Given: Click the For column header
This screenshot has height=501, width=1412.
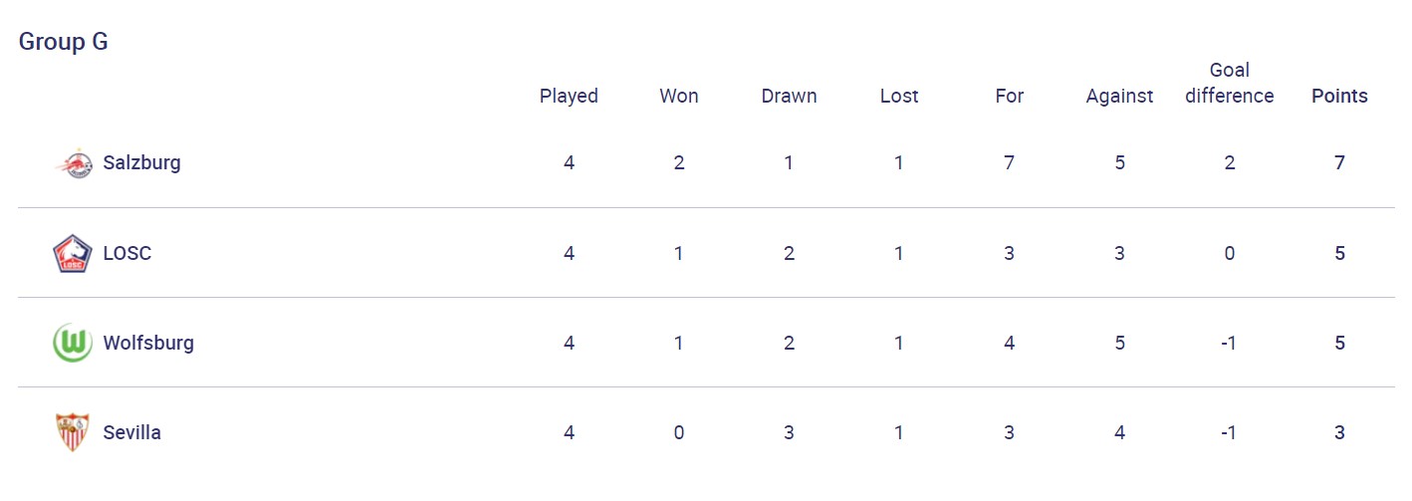Looking at the screenshot, I should 1009,97.
